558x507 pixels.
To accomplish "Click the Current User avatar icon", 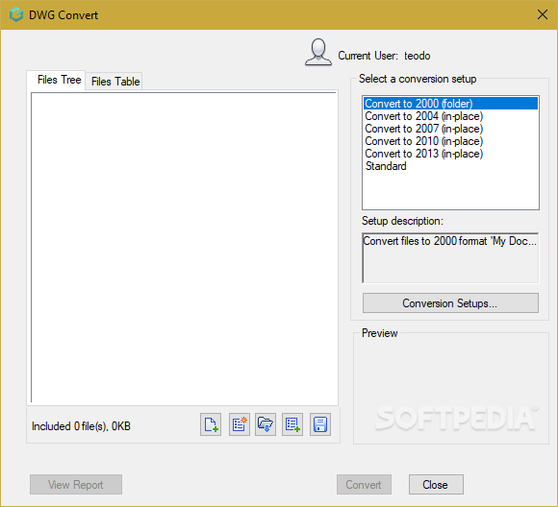I will (318, 52).
